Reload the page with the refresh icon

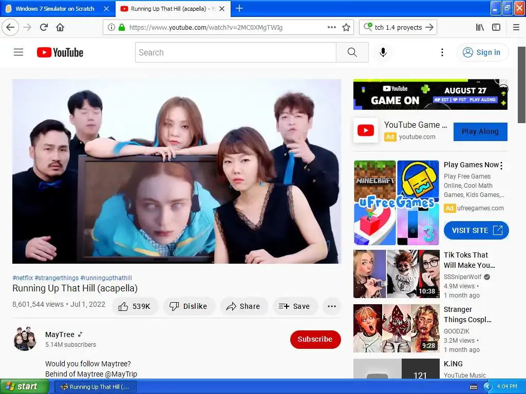click(44, 27)
